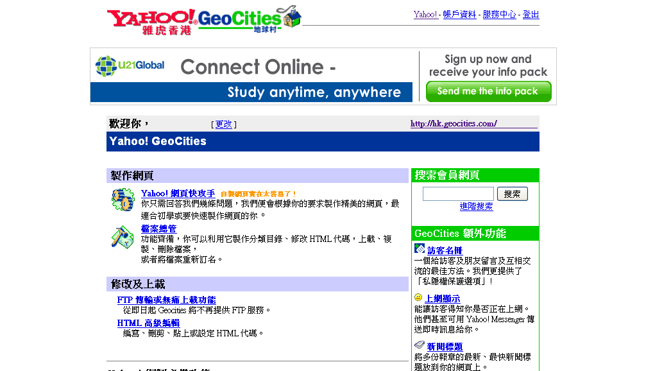The image size is (646, 371).
Task: Click the newspaper icon next to 新聞標題
Action: 420,345
